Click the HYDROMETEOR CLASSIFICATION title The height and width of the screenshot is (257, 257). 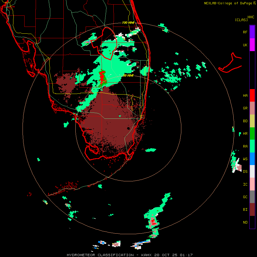[100, 255]
